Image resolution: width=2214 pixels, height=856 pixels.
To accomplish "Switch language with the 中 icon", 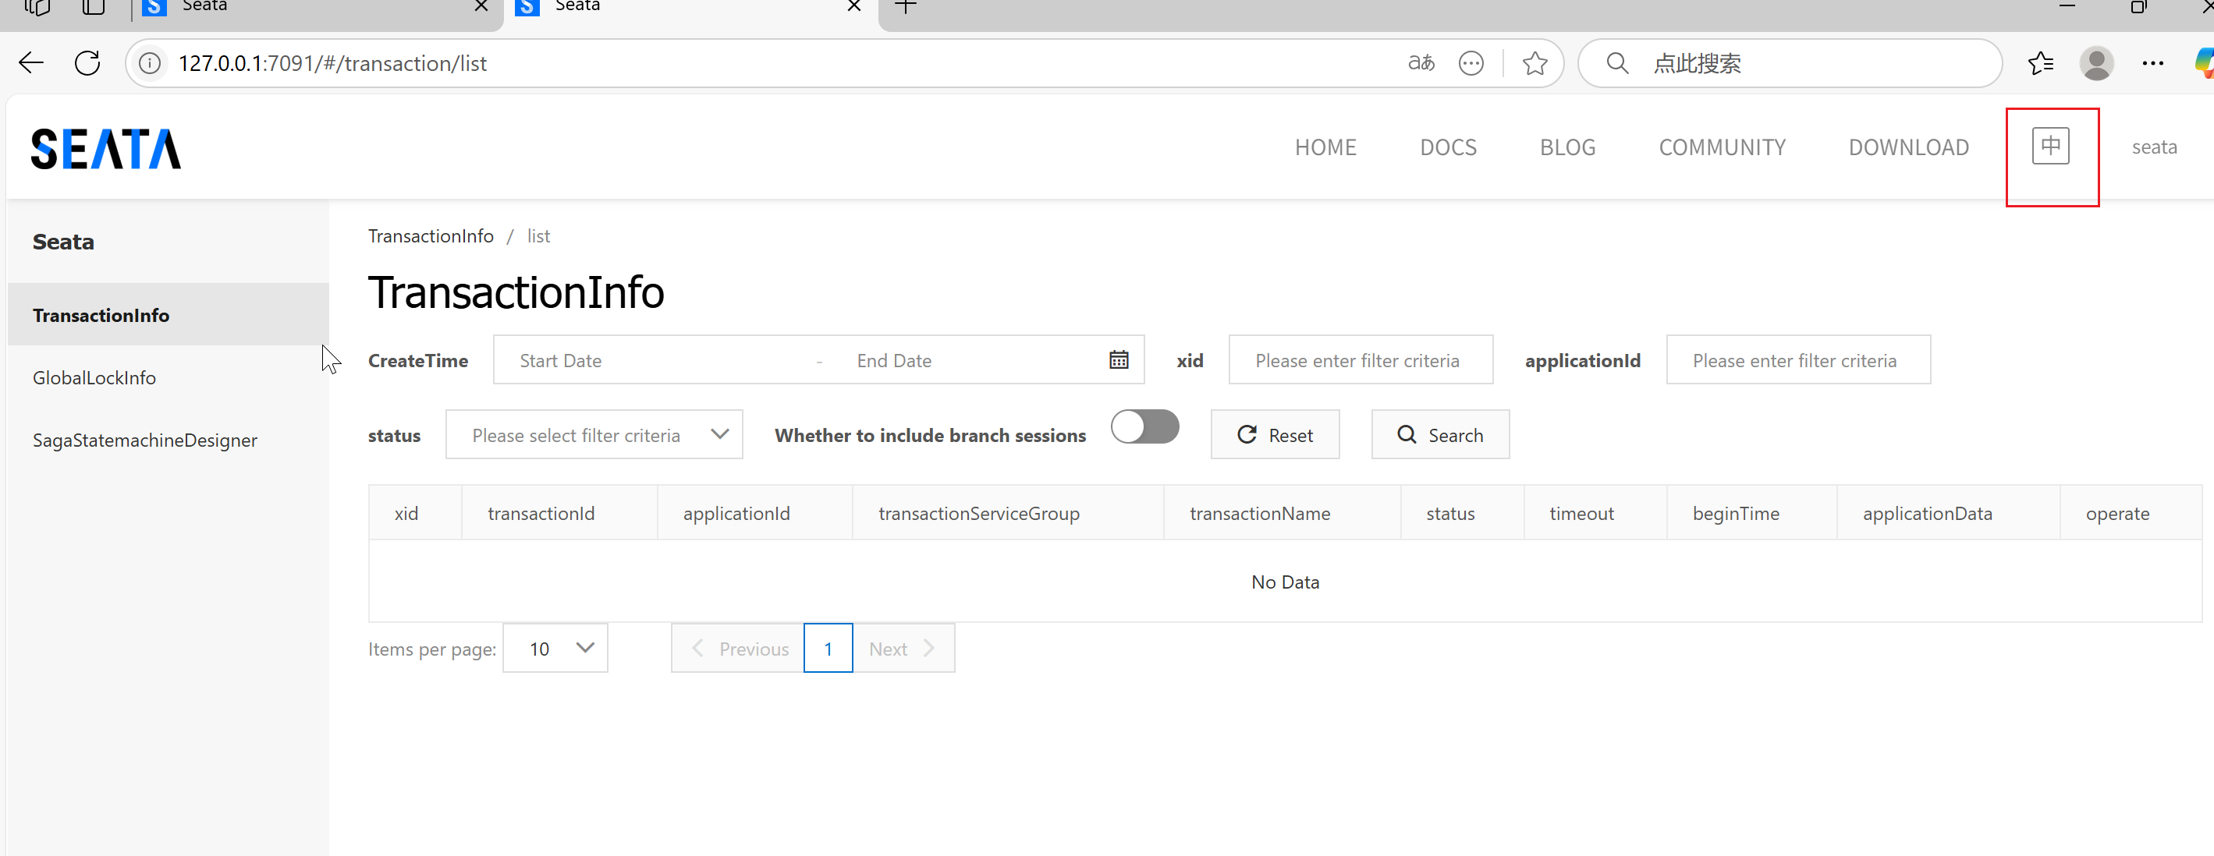I will coord(2051,146).
